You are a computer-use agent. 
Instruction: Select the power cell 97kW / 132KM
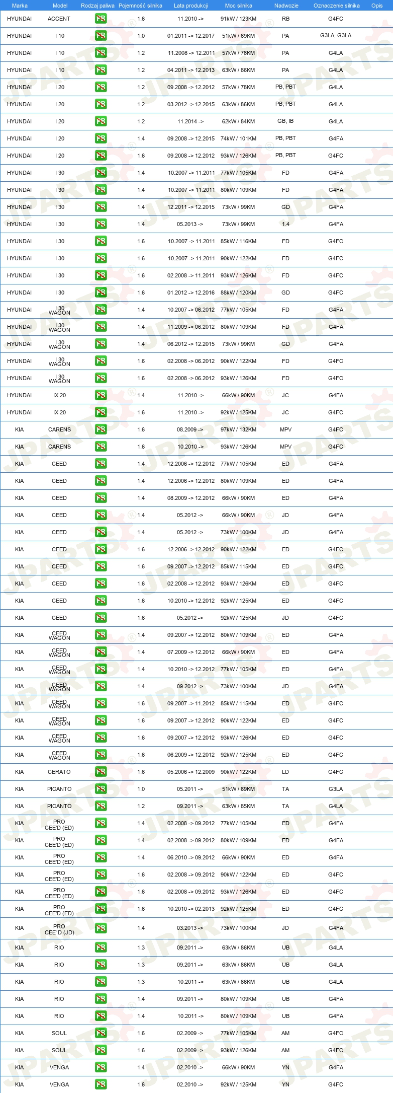pyautogui.click(x=238, y=429)
